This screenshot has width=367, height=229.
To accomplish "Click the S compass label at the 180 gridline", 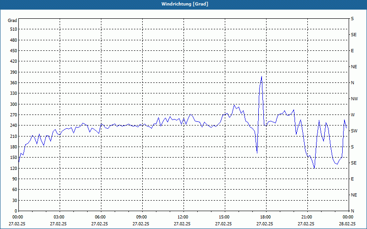I will (x=352, y=147).
